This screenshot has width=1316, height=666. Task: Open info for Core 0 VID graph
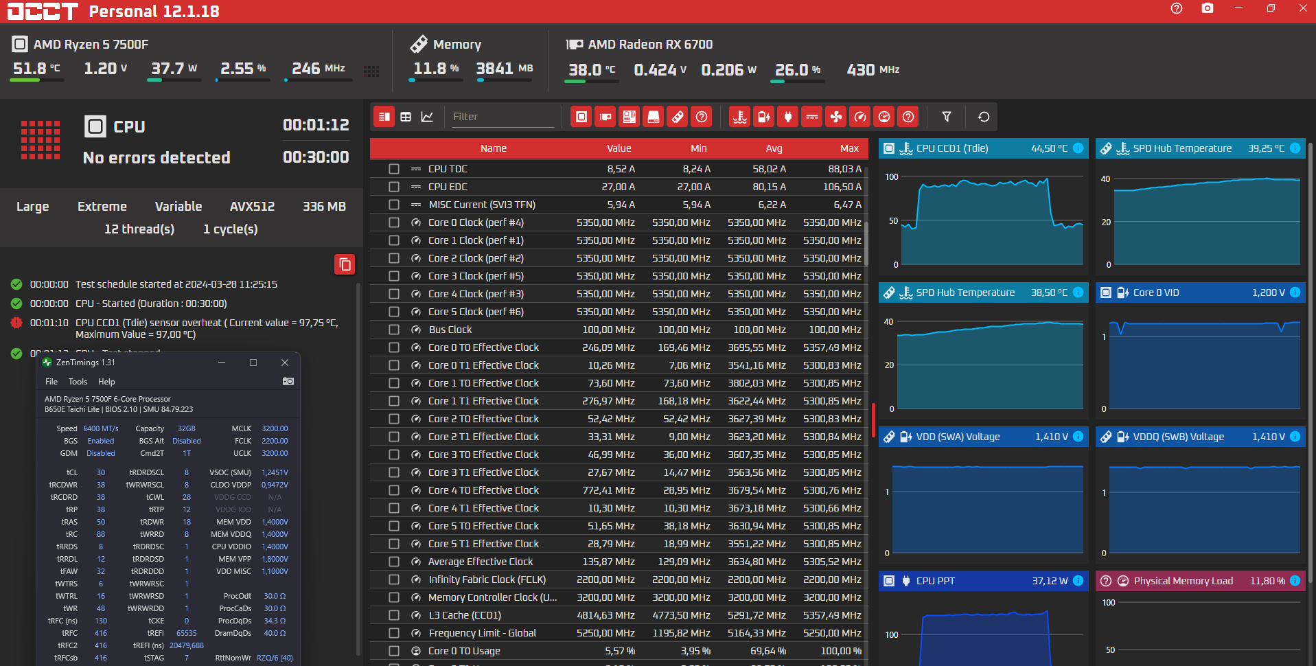(1295, 292)
